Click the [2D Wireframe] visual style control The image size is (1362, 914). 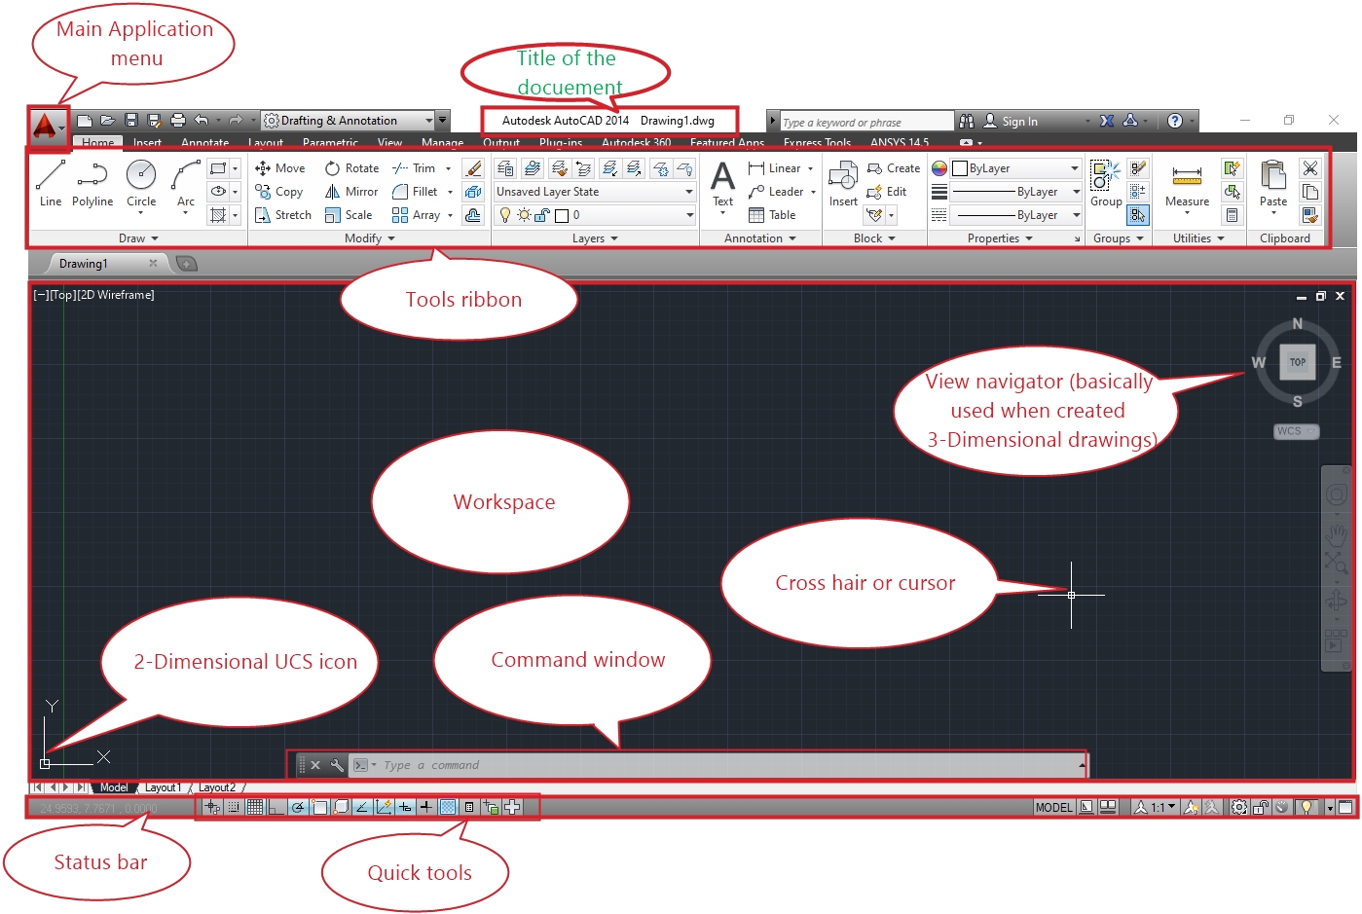coord(115,295)
